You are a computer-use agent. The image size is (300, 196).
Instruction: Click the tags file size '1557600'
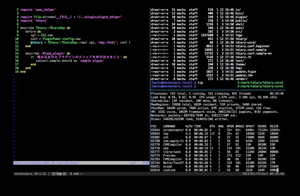207,35
